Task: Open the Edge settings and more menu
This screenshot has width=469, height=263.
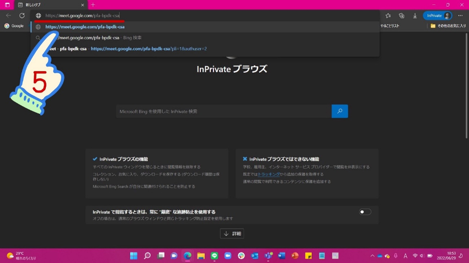Action: [460, 15]
